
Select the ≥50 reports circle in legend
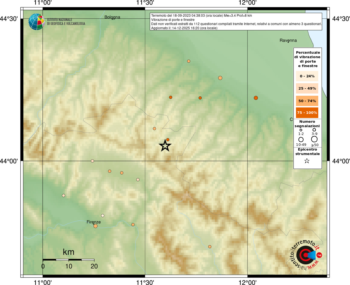(x=314, y=139)
